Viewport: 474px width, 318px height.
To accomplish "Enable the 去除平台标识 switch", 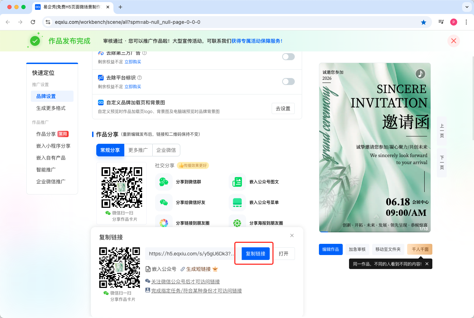I will [288, 82].
